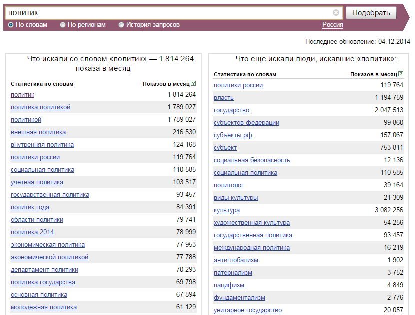Open the 'власть' link
Image resolution: width=415 pixels, height=315 pixels.
224,97
